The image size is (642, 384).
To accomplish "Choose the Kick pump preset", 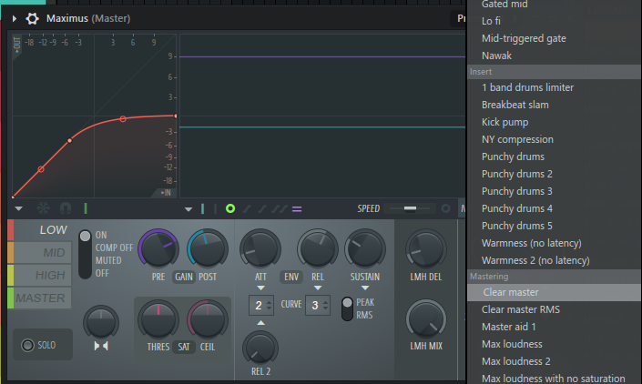I will pyautogui.click(x=554, y=122).
